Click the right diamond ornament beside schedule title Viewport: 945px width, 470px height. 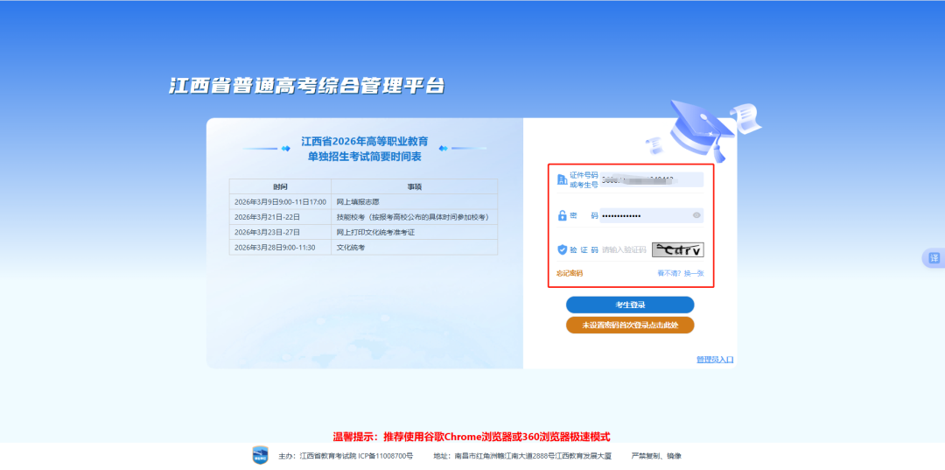tap(444, 148)
